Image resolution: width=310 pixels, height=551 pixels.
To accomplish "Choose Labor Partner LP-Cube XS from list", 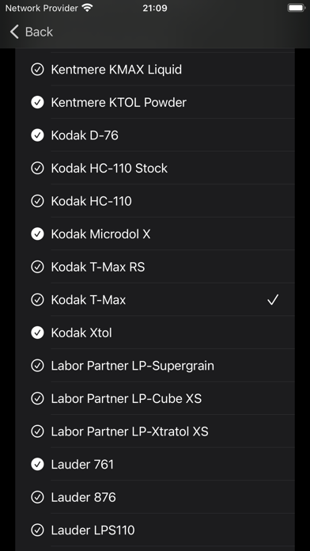I will [155, 399].
